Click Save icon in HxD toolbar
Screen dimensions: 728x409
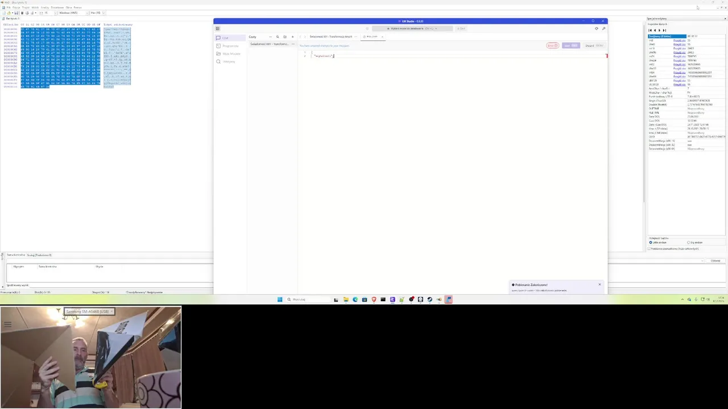tap(16, 12)
